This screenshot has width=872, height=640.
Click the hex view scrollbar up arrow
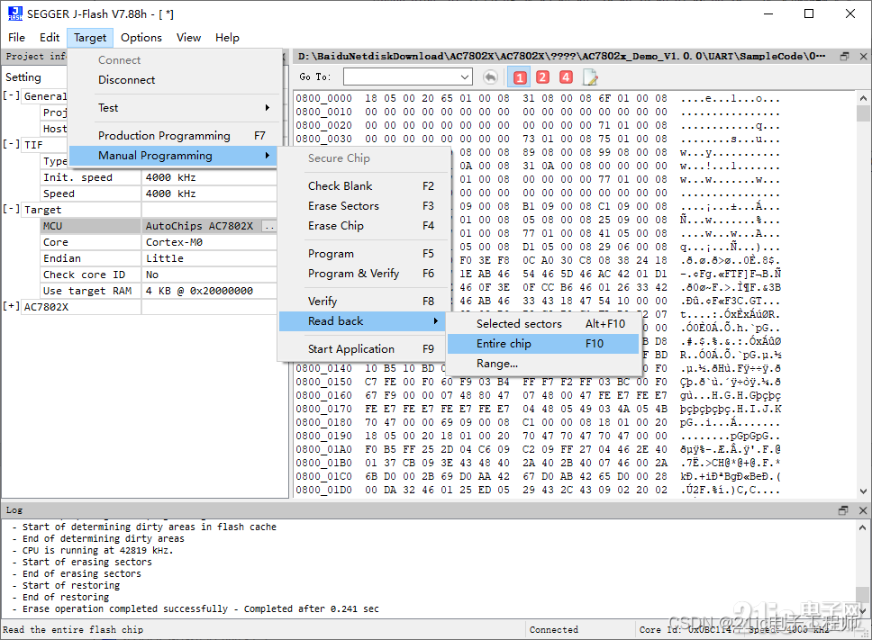click(863, 98)
